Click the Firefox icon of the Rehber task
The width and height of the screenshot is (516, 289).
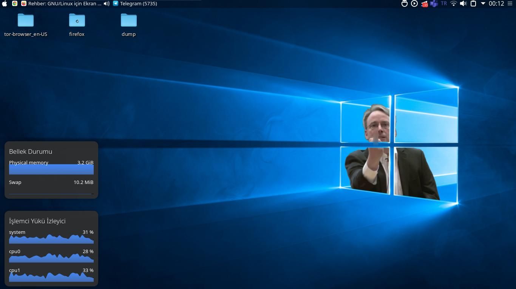(x=24, y=3)
